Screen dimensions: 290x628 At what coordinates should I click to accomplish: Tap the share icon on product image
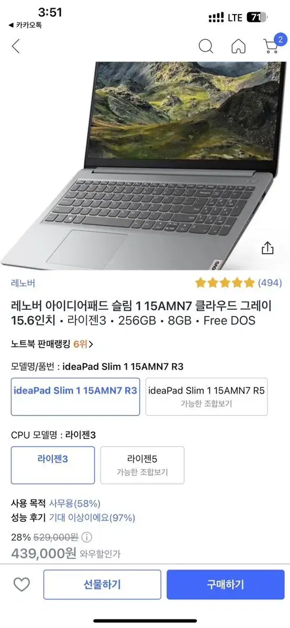click(x=267, y=248)
